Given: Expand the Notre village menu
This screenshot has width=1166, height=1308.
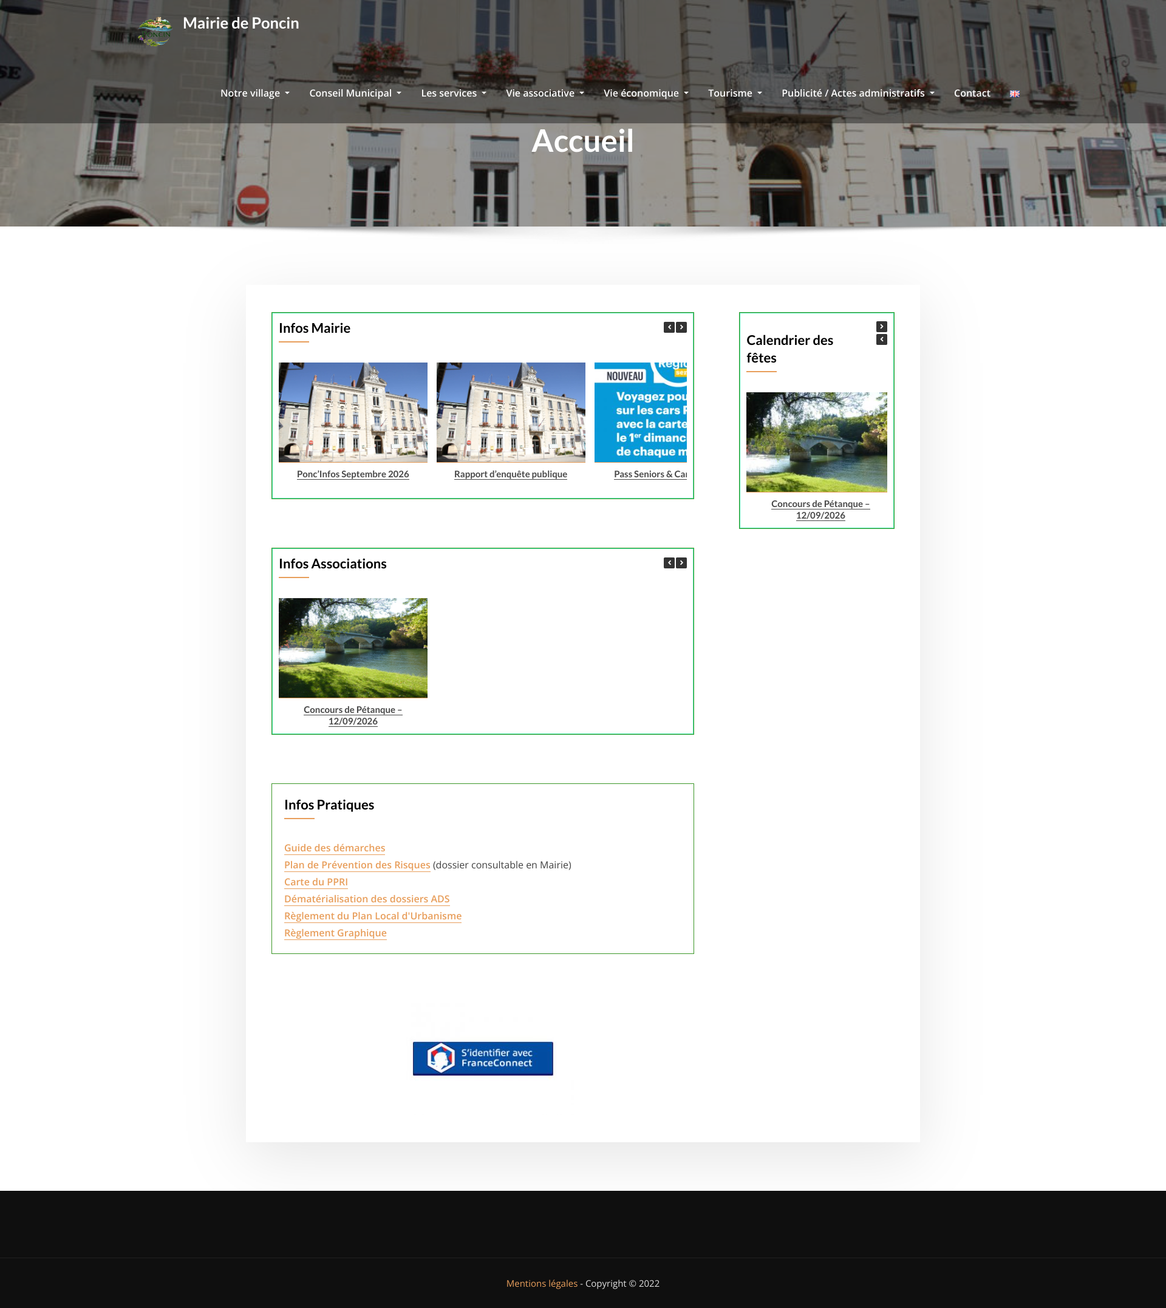Looking at the screenshot, I should pyautogui.click(x=255, y=93).
